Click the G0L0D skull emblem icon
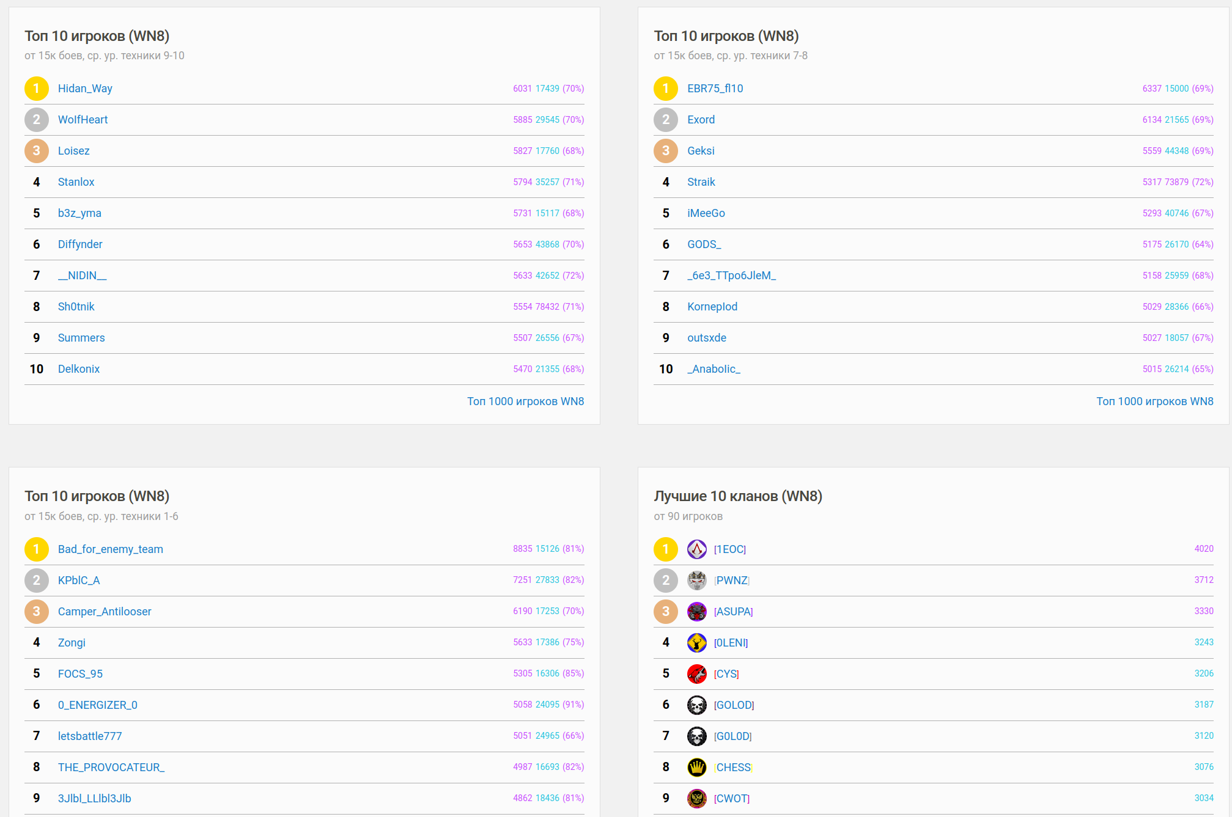 696,736
